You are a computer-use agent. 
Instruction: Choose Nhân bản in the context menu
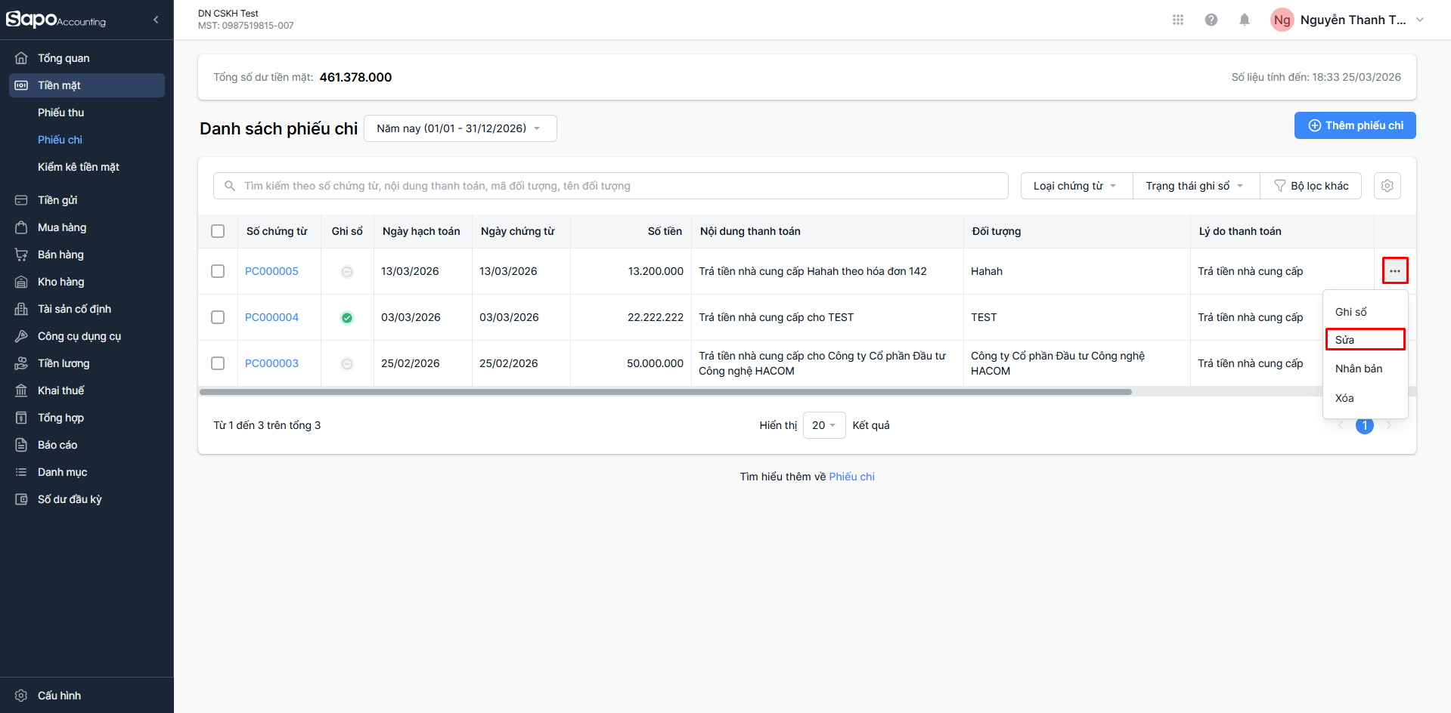tap(1358, 369)
